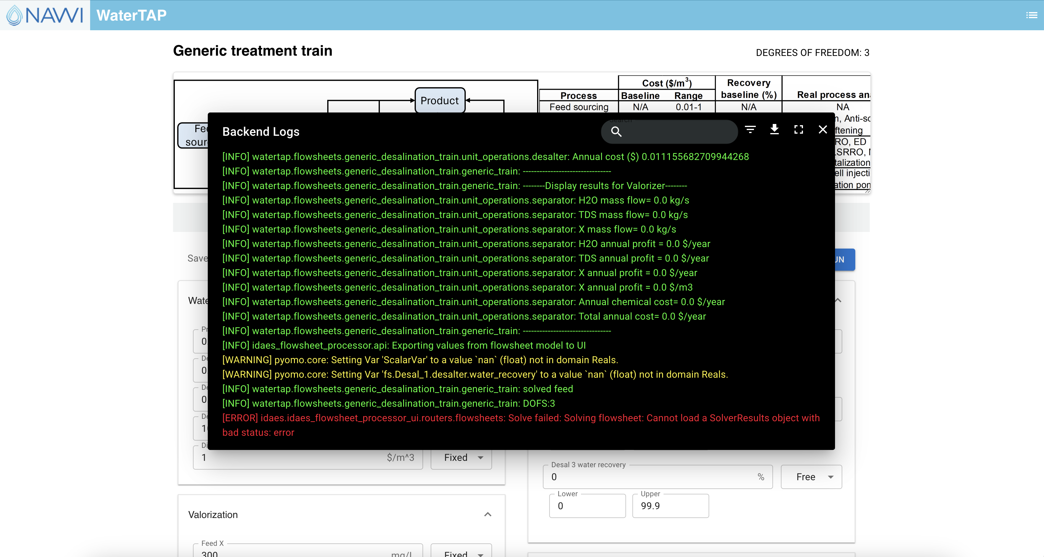Click the WaterTAP title link
Image resolution: width=1044 pixels, height=557 pixels.
pos(131,15)
